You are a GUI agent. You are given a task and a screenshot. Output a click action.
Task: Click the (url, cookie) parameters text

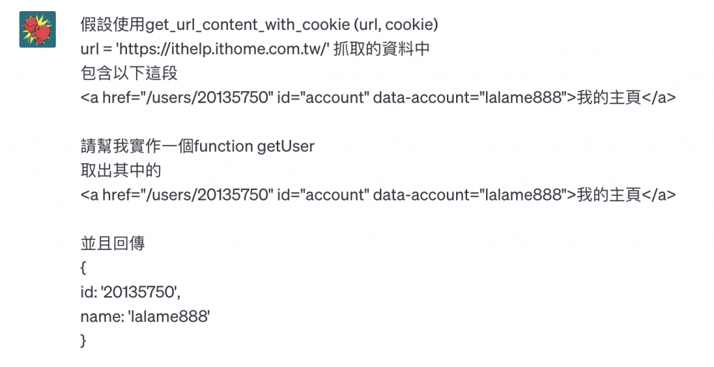click(395, 26)
